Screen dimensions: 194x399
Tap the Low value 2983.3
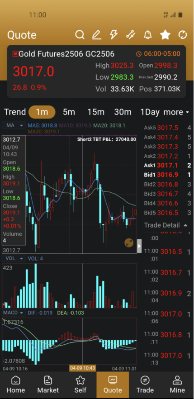coord(122,77)
